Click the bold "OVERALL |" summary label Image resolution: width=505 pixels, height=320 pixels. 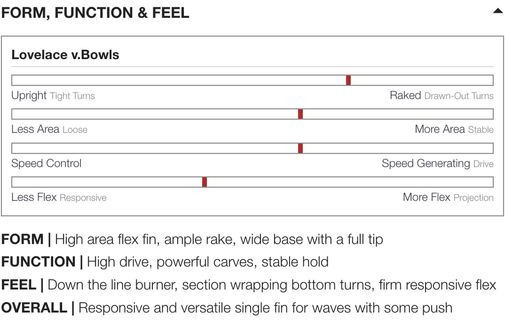tap(38, 308)
